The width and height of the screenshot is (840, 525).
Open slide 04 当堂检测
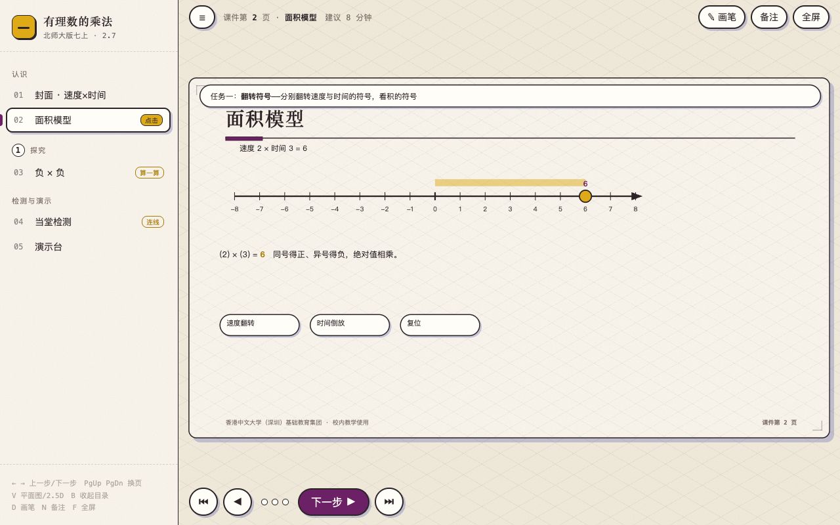(88, 222)
